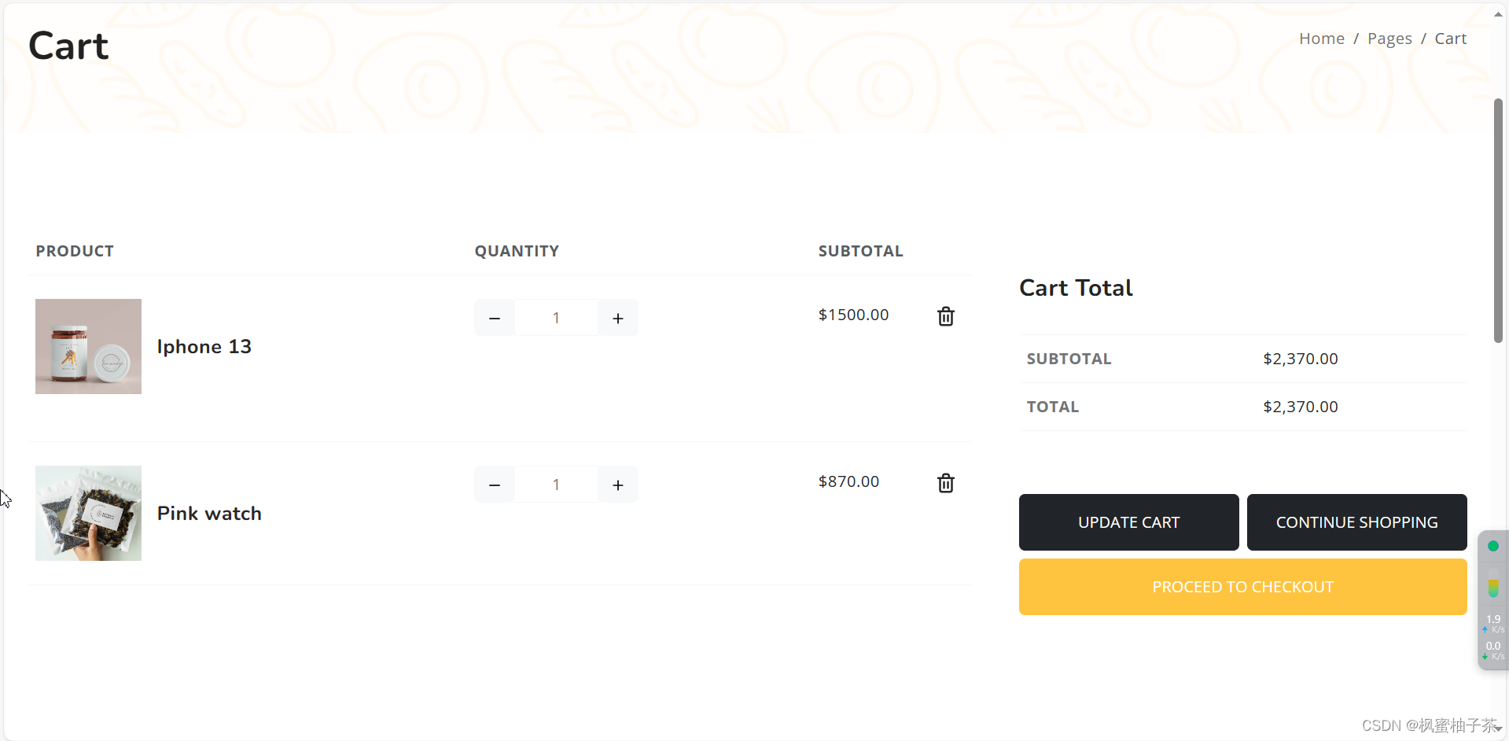Open Home from the breadcrumb
Viewport: 1509px width, 741px height.
pyautogui.click(x=1321, y=38)
